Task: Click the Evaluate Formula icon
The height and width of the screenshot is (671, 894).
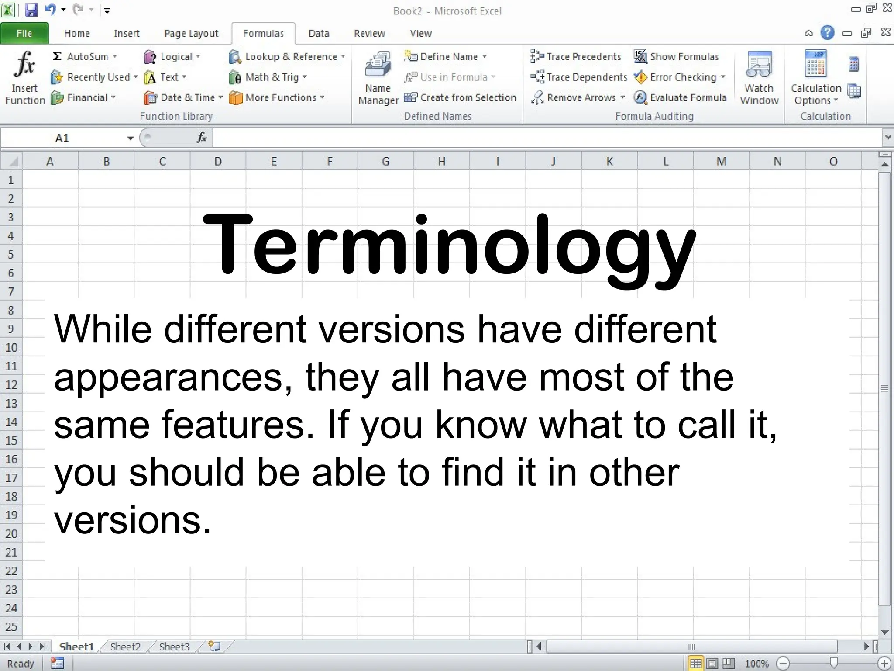Action: pyautogui.click(x=640, y=97)
